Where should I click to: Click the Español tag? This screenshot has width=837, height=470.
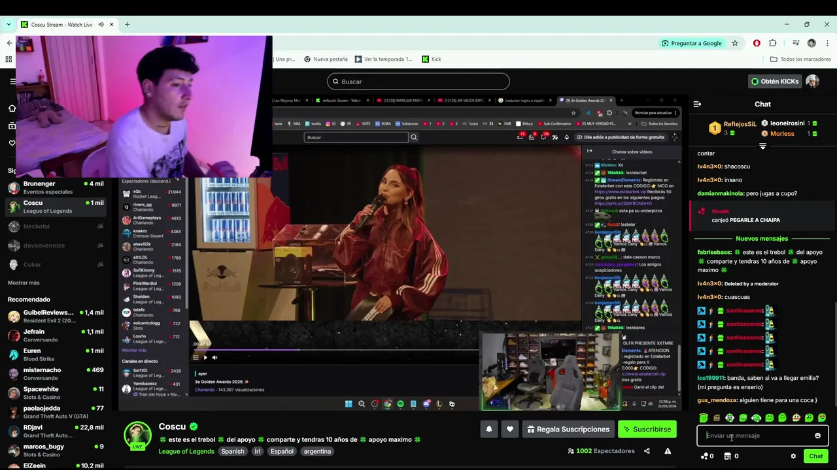tap(282, 451)
